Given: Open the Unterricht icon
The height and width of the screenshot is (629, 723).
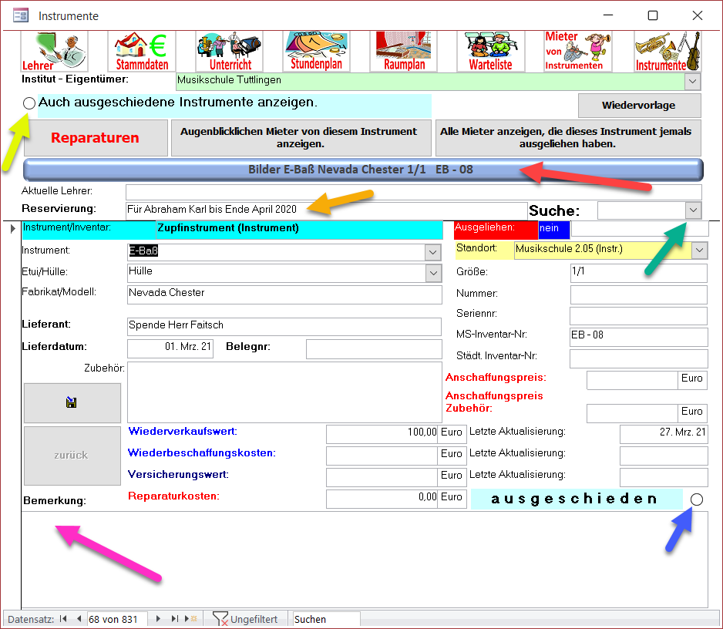Looking at the screenshot, I should (230, 51).
